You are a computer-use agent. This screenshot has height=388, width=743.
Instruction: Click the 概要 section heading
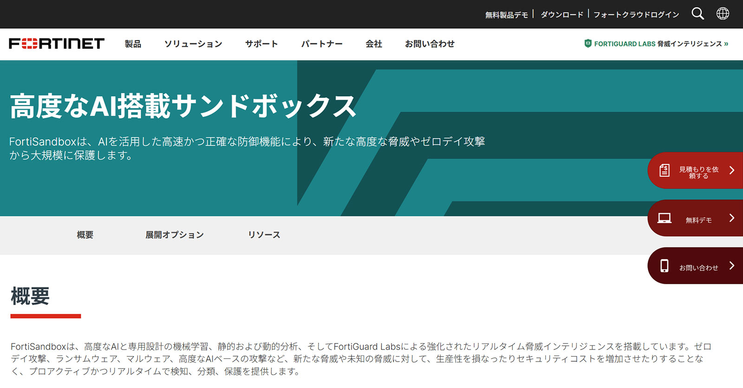(x=30, y=296)
